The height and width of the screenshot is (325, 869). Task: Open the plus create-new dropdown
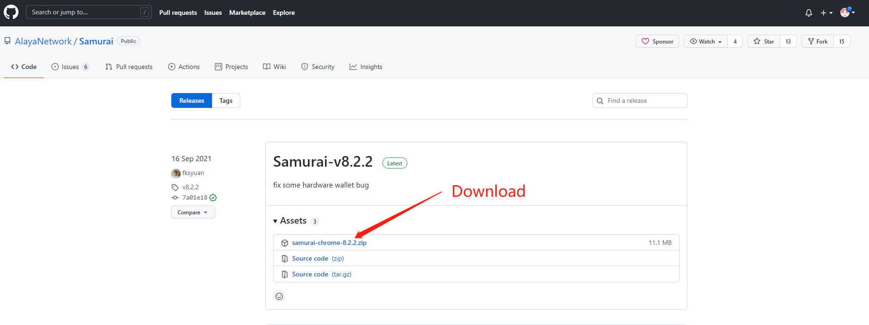click(x=826, y=13)
